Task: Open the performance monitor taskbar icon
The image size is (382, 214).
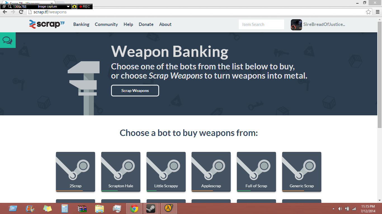Action: pyautogui.click(x=117, y=208)
